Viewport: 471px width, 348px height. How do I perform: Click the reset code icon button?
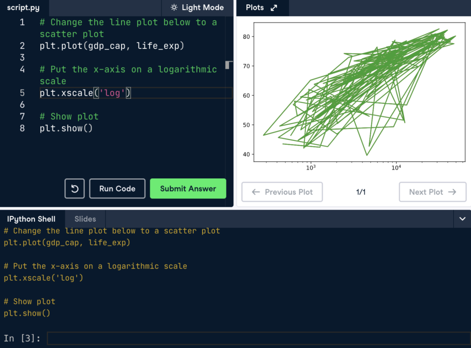74,189
